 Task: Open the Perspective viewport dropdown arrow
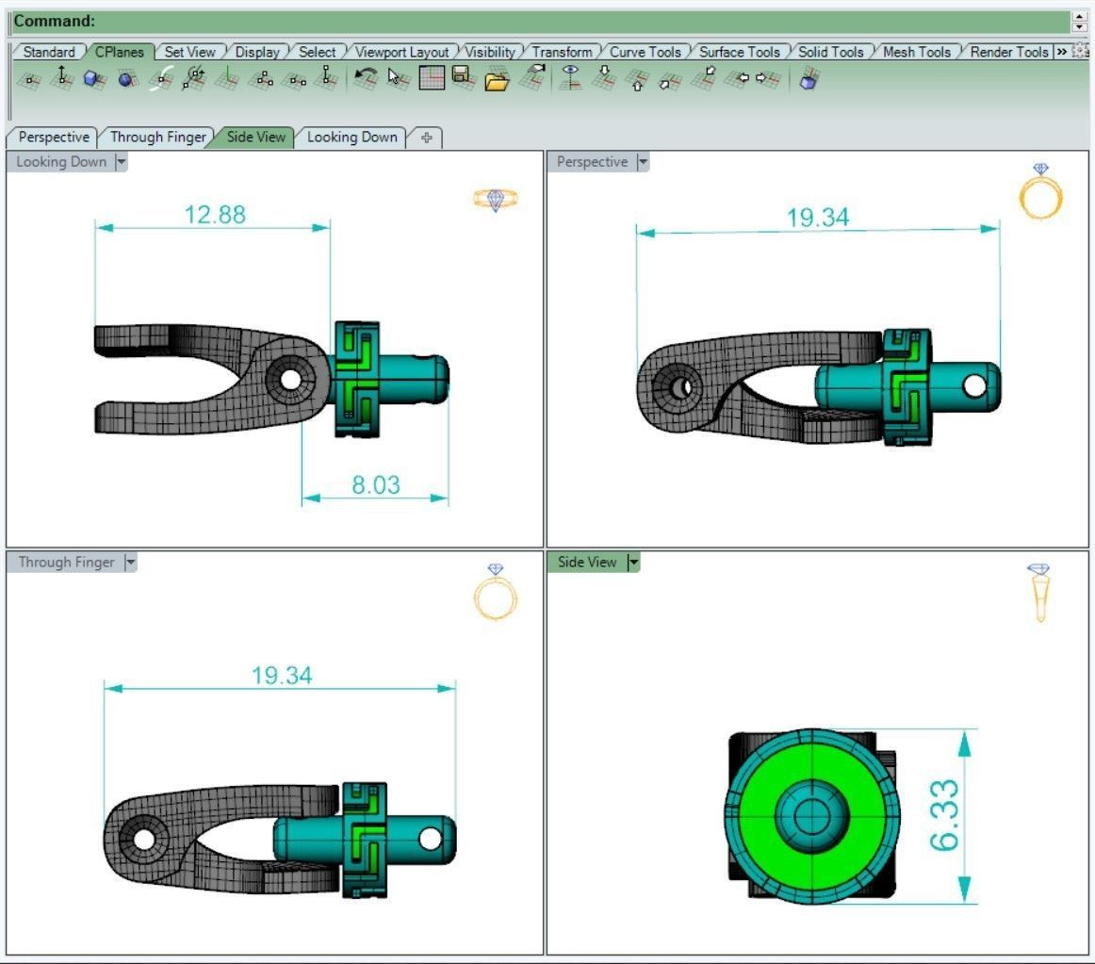point(643,162)
